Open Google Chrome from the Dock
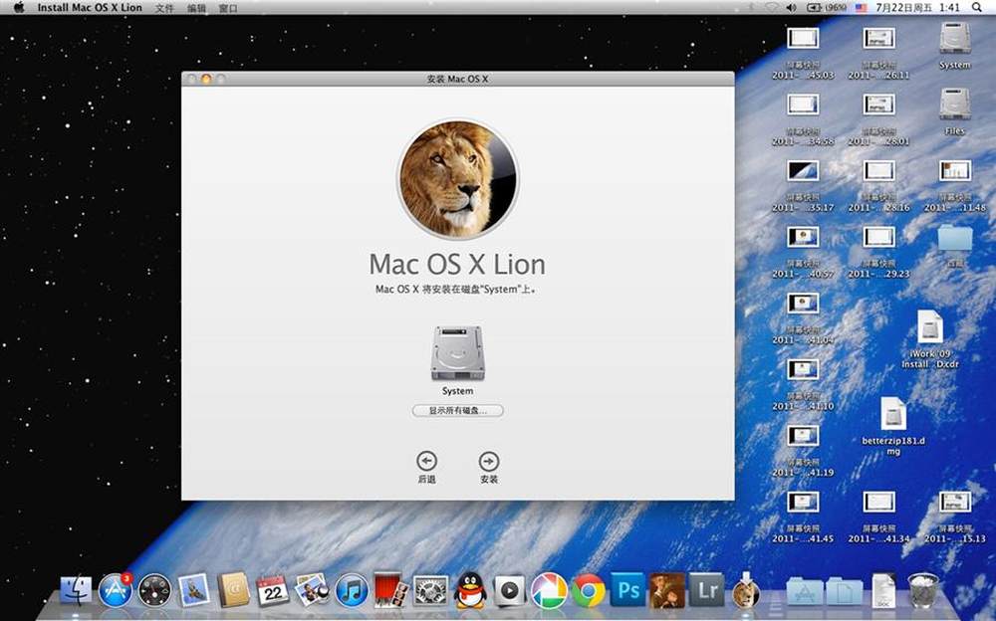 (589, 591)
